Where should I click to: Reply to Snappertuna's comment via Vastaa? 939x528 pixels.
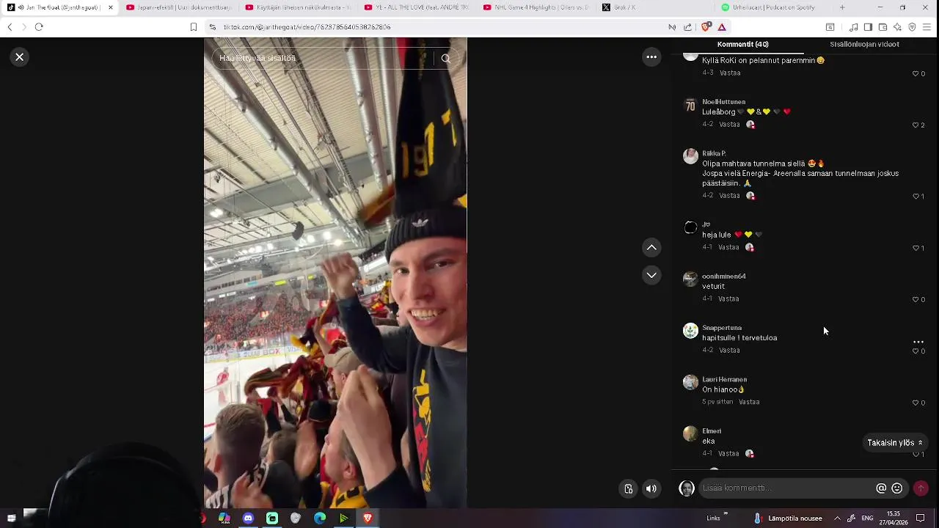pyautogui.click(x=729, y=351)
